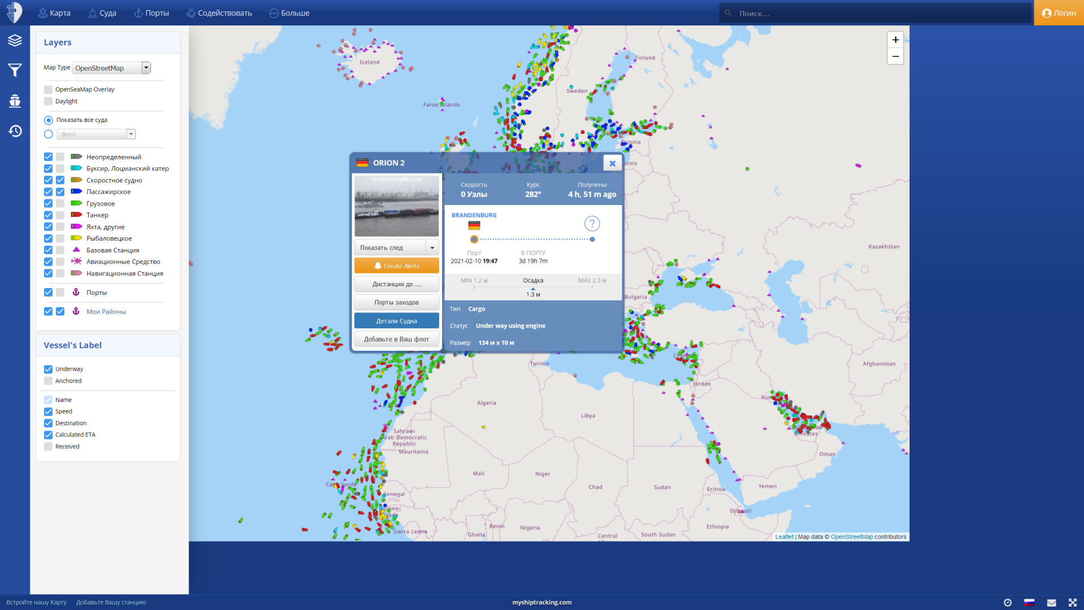The image size is (1084, 610).
Task: Click the anchor/ports icon in sidebar
Action: [x=15, y=101]
